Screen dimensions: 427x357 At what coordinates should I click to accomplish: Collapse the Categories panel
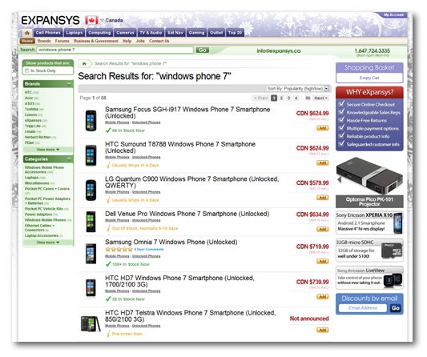pos(70,158)
